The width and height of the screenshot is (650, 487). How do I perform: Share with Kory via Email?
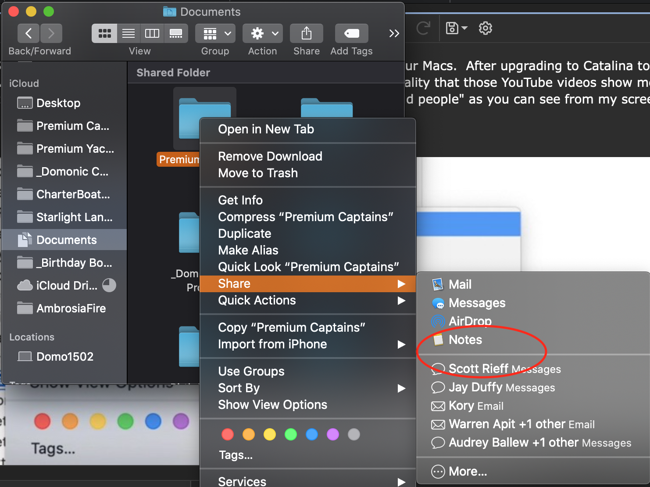(x=533, y=406)
